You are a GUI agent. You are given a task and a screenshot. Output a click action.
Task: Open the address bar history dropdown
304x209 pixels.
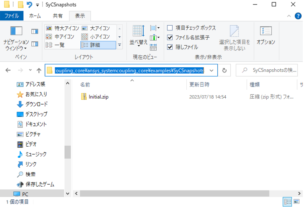(x=212, y=70)
